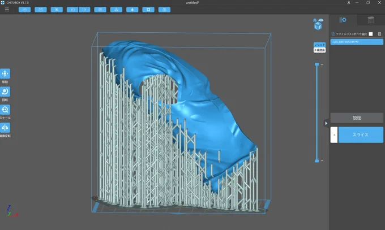
Task: Select the Move (移動) tool
Action: 5,73
